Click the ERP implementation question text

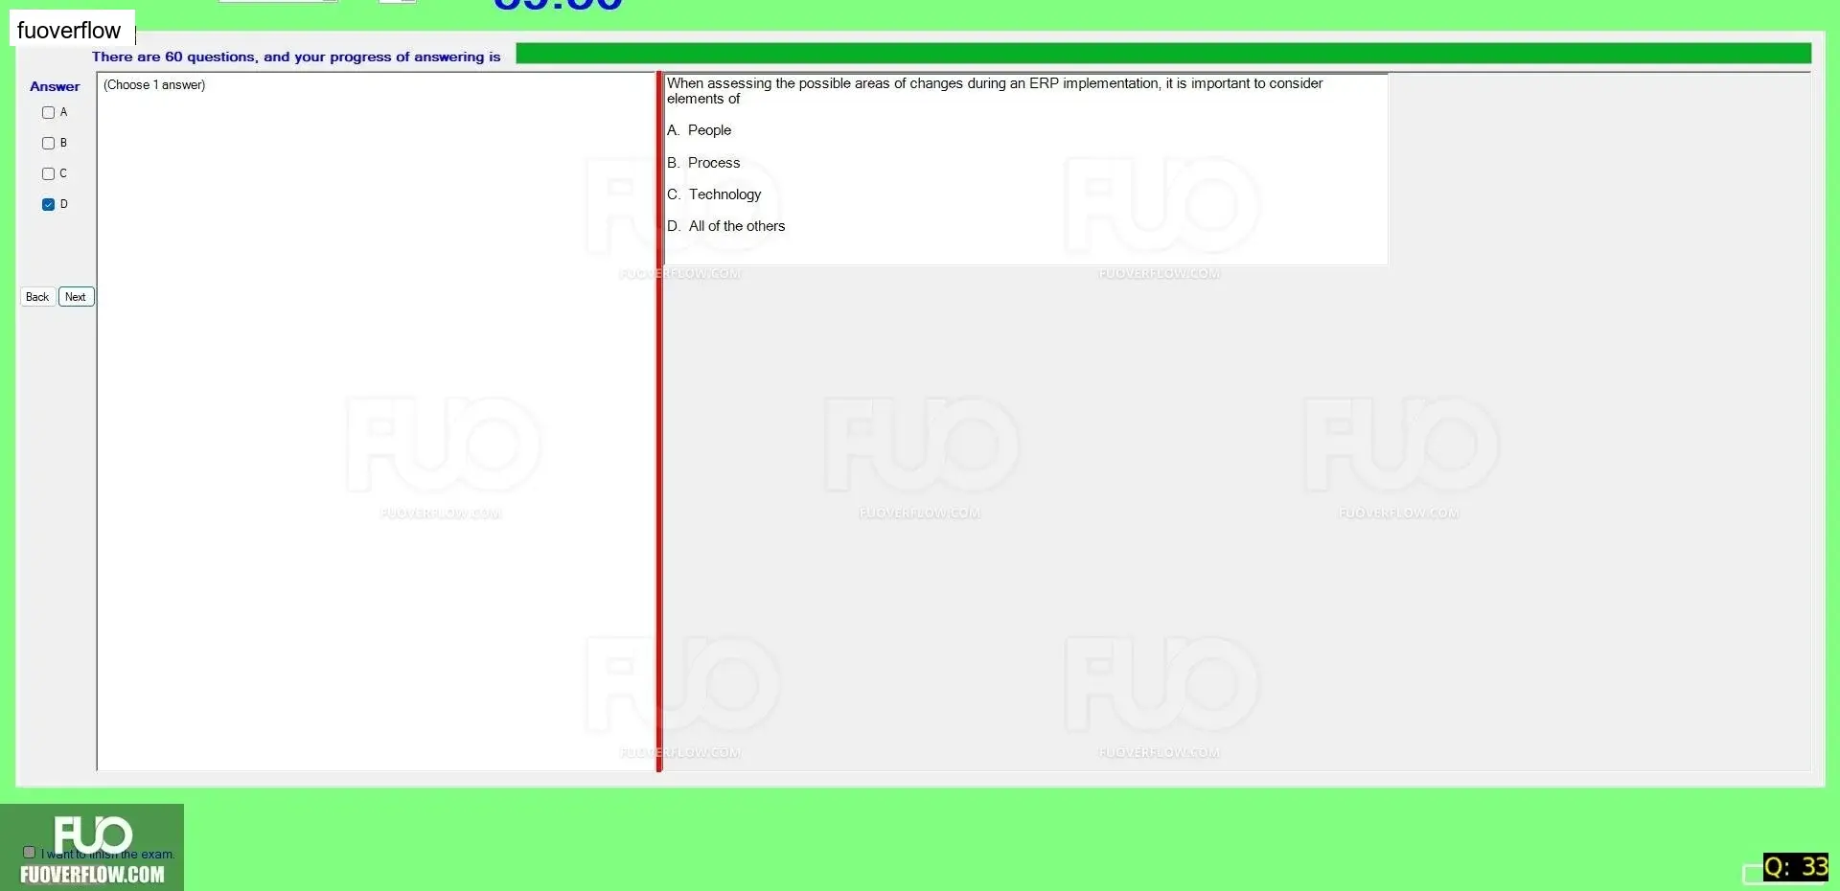point(995,91)
